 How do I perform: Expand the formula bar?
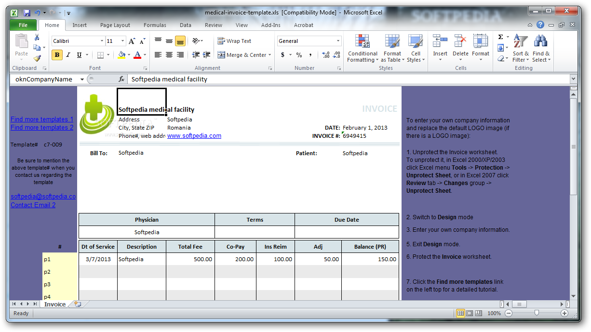click(573, 79)
